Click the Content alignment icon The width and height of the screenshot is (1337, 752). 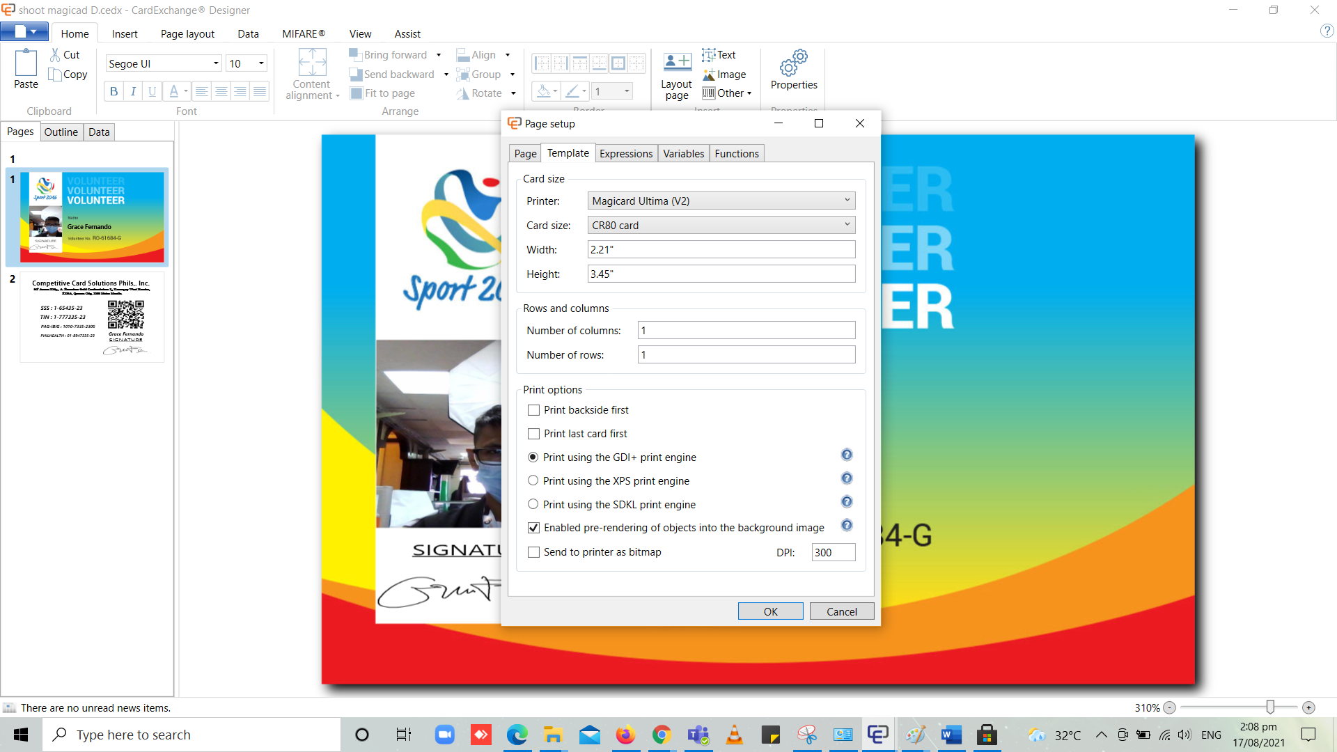tap(312, 62)
